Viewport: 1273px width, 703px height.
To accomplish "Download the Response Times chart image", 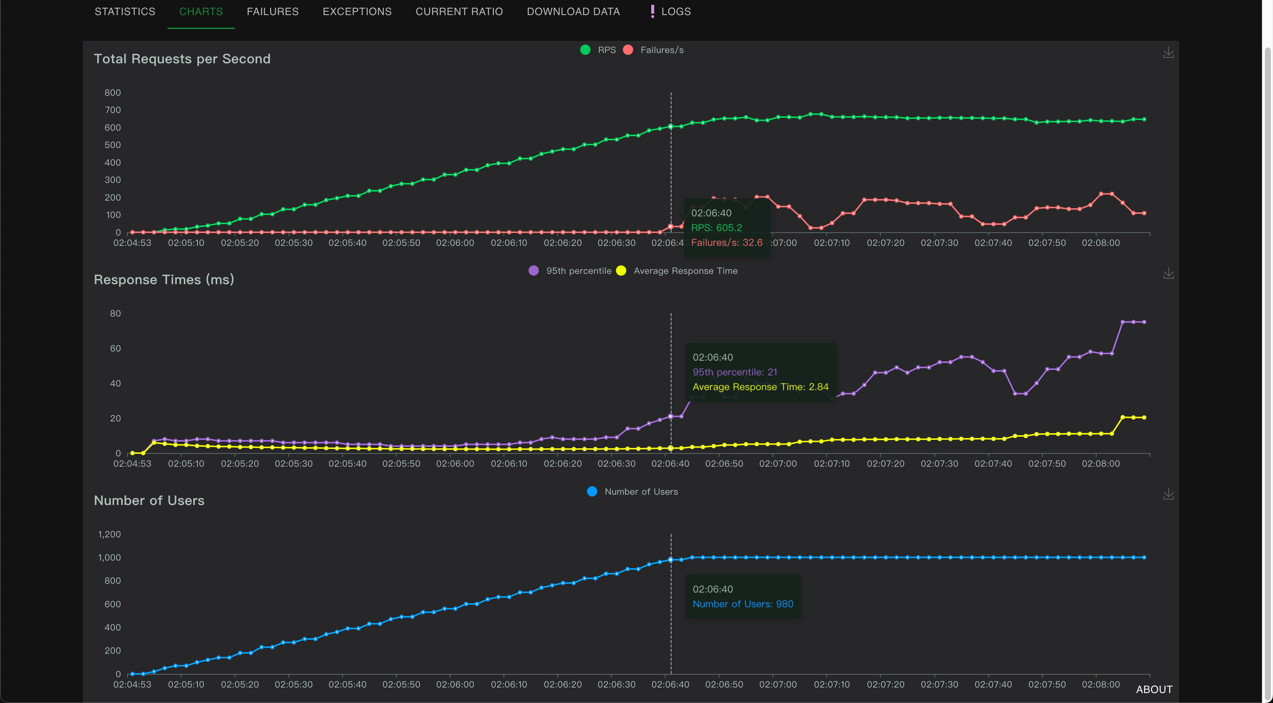I will pos(1168,273).
